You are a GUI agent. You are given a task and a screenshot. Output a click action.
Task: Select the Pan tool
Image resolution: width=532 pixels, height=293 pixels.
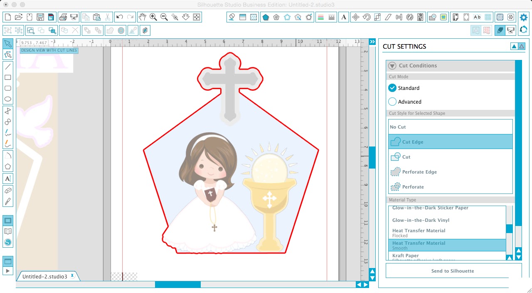point(143,17)
